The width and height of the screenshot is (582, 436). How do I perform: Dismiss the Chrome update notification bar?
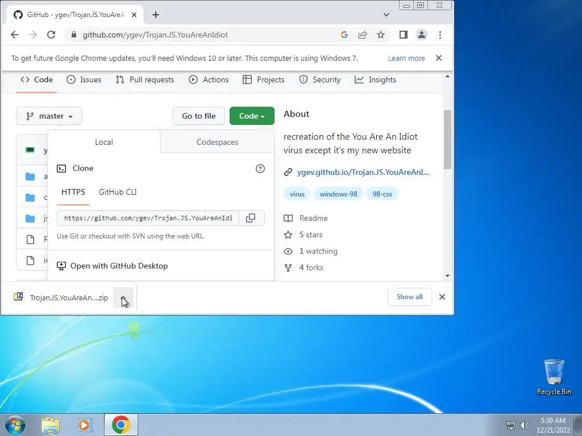[x=439, y=58]
